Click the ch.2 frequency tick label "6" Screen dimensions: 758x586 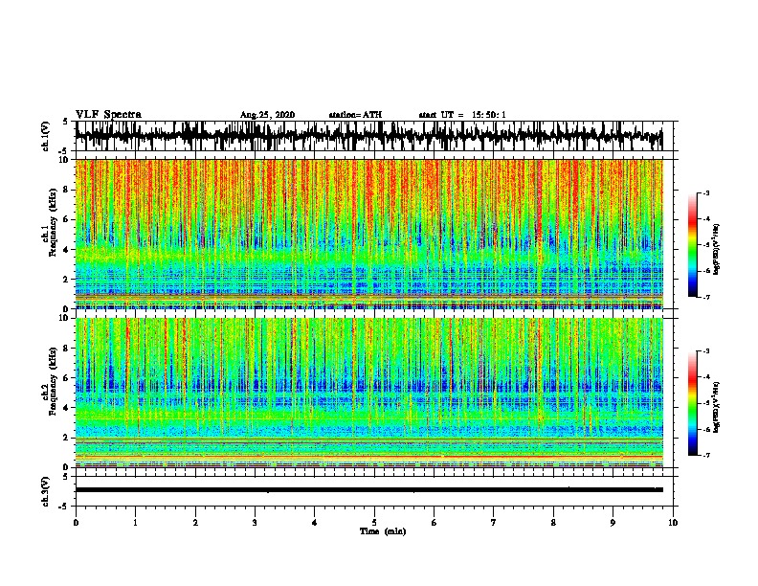(x=66, y=377)
